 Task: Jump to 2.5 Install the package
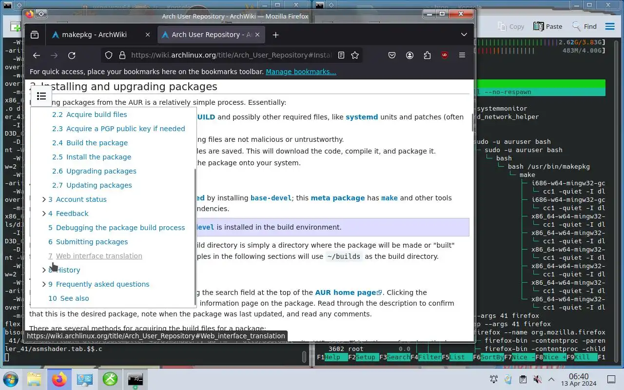(92, 157)
